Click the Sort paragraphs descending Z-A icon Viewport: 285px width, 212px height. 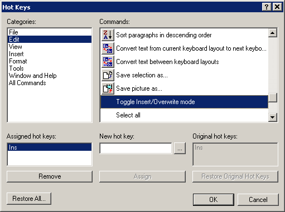tap(108, 35)
